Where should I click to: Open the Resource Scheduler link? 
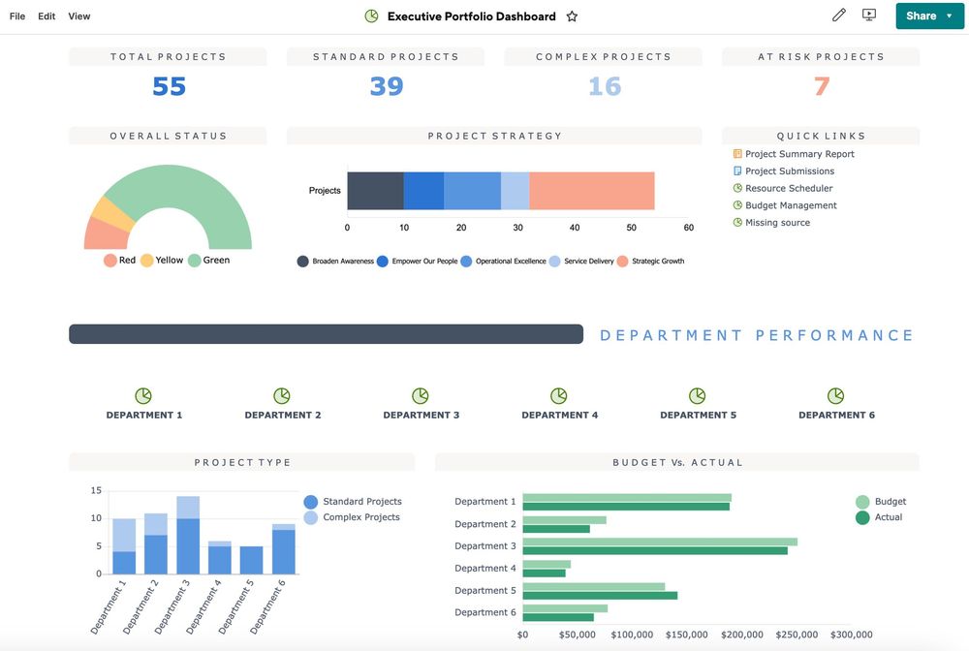tap(789, 188)
